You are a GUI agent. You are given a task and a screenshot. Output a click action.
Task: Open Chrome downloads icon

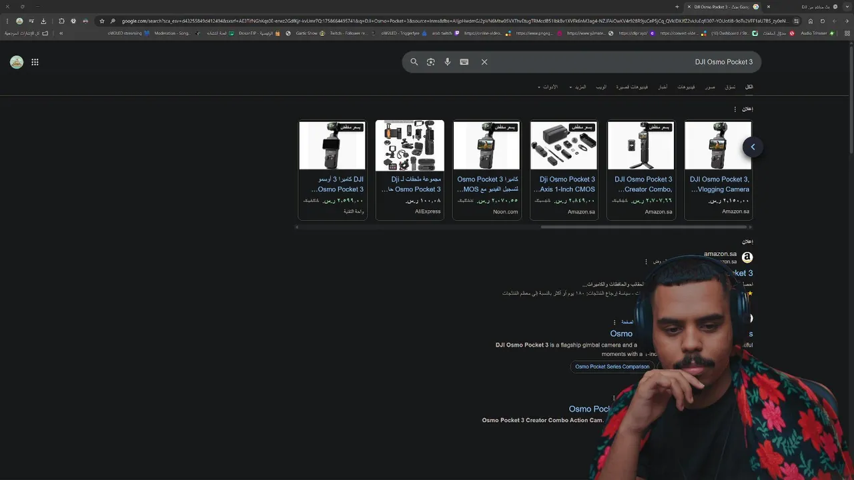[43, 21]
